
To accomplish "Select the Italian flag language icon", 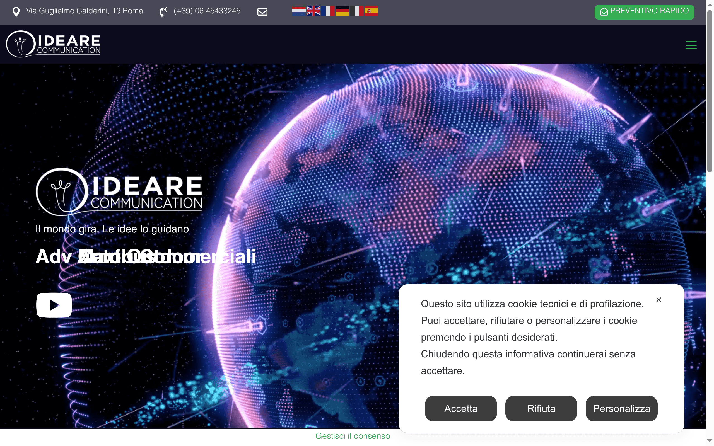I will [357, 11].
